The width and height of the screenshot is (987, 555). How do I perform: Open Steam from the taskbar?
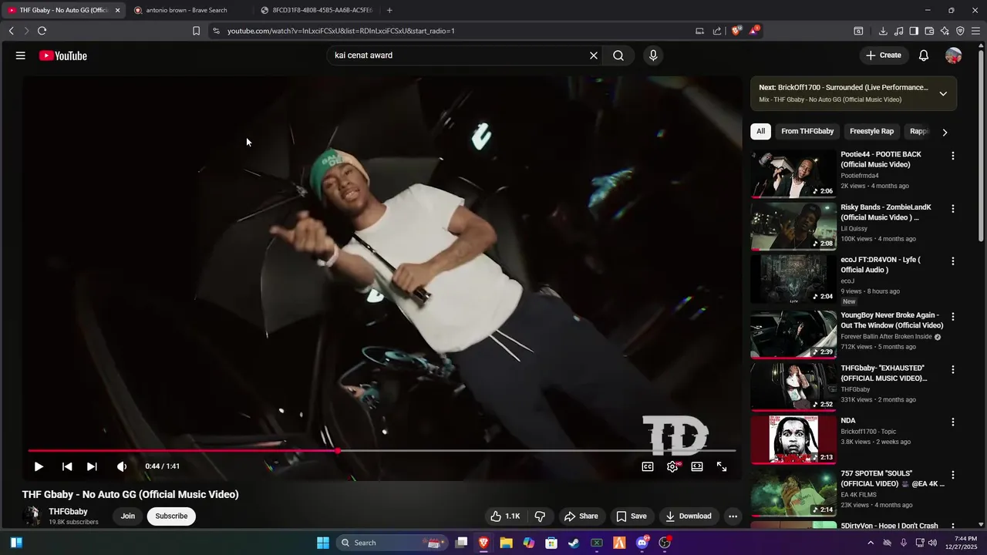(574, 543)
